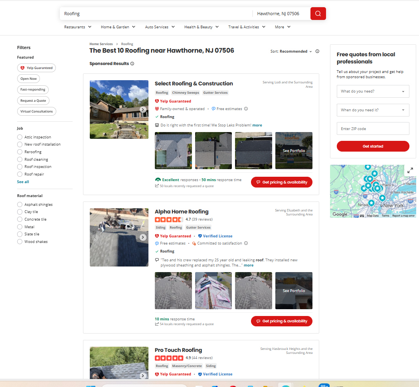The image size is (419, 387).
Task: Click Chimney Sweeps tag on Select Roofing
Action: pyautogui.click(x=186, y=93)
